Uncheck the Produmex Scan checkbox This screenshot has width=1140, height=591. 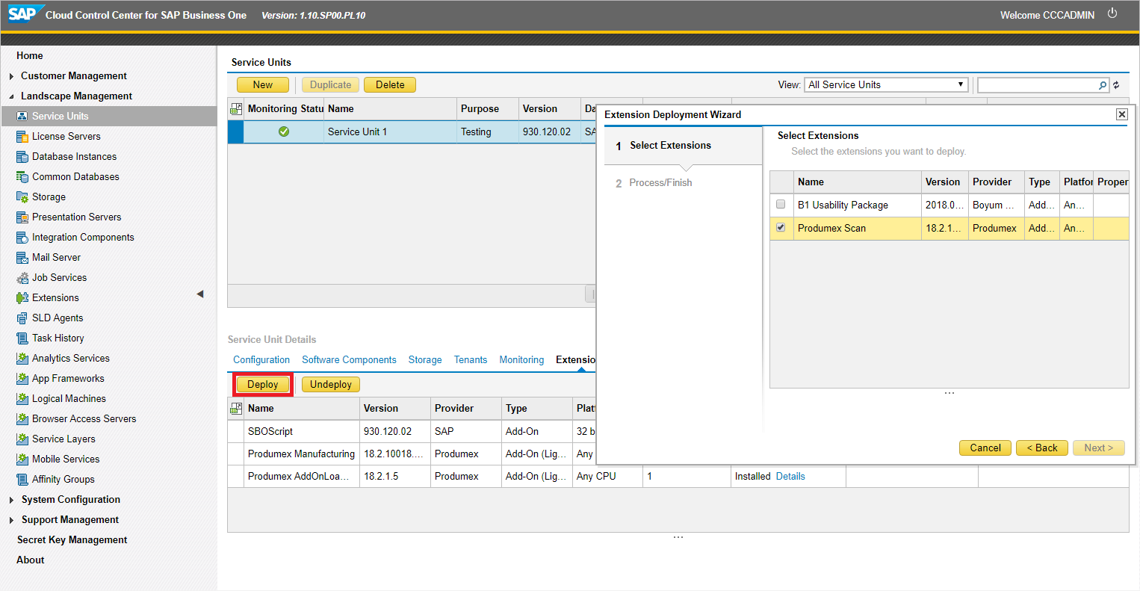click(781, 227)
